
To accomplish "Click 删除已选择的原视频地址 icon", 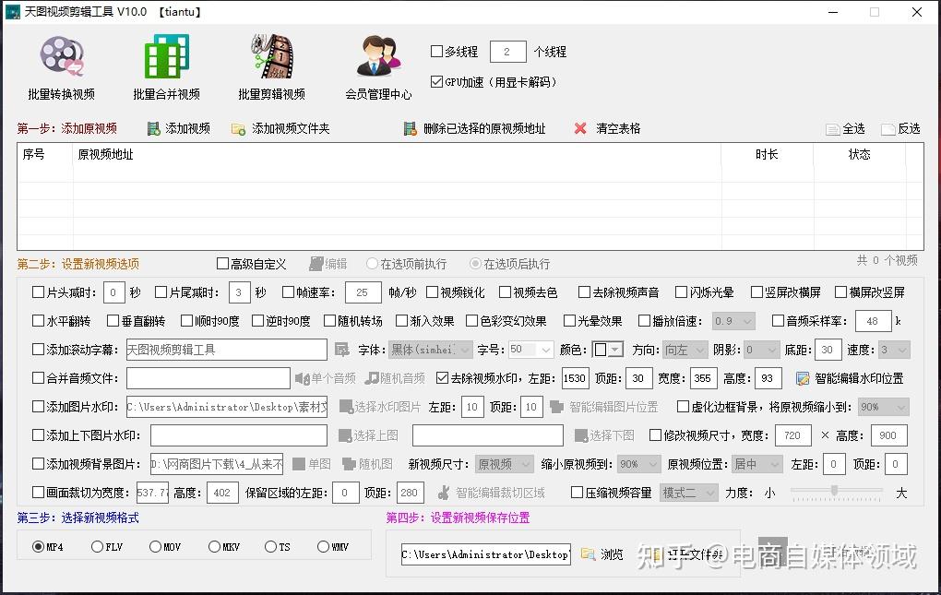I will pos(410,128).
